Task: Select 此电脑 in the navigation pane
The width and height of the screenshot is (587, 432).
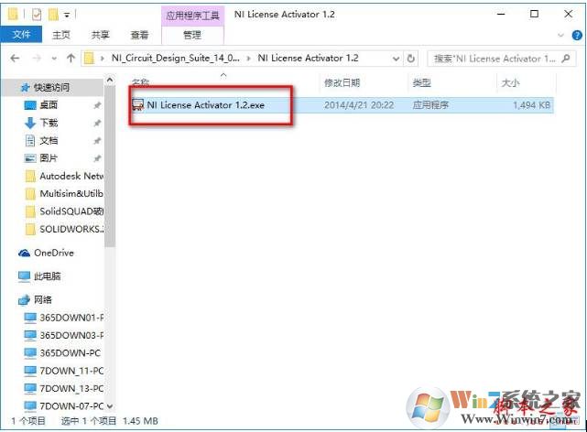Action: pos(46,275)
